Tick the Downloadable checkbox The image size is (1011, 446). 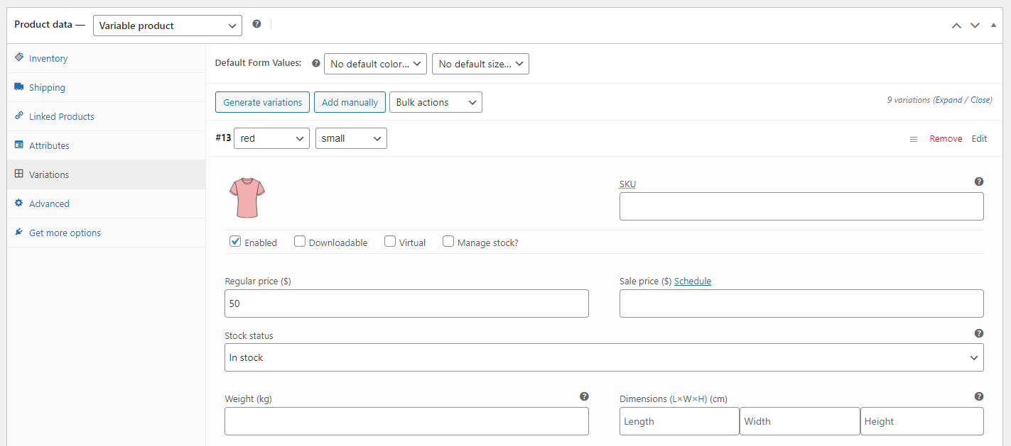pyautogui.click(x=300, y=241)
